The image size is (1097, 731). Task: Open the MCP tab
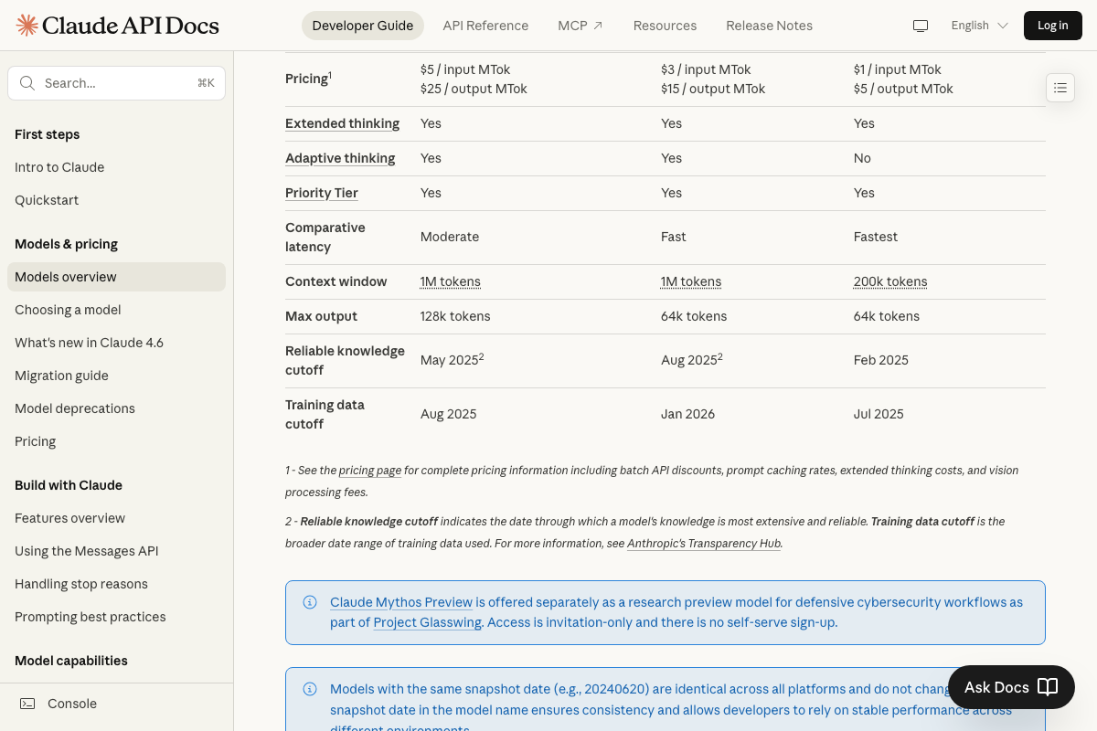click(x=580, y=26)
